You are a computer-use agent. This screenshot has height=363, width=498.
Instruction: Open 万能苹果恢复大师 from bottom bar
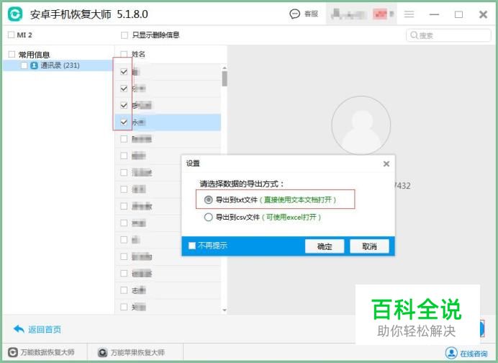(x=131, y=352)
